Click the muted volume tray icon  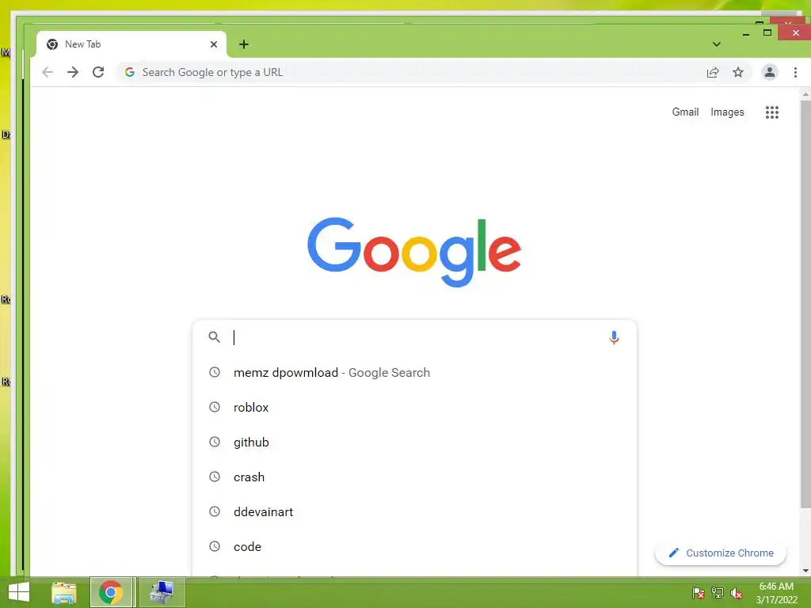[737, 592]
